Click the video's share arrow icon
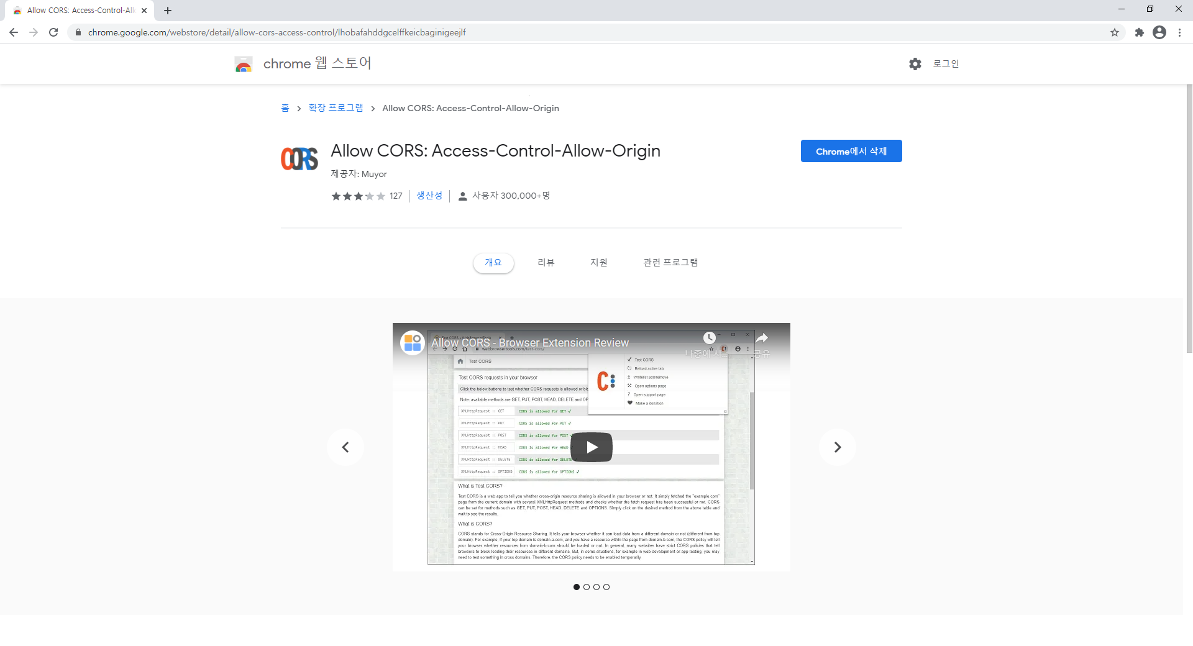The height and width of the screenshot is (646, 1193). click(x=762, y=338)
